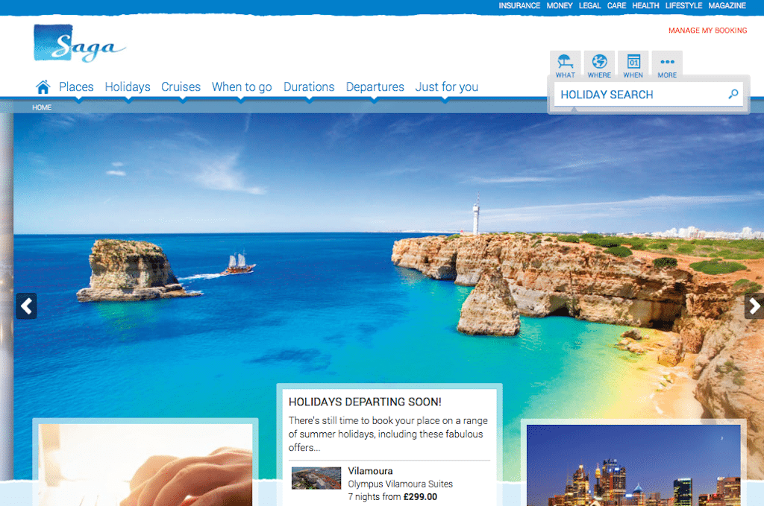Go to the Insurance section
764x506 pixels.
tap(519, 6)
